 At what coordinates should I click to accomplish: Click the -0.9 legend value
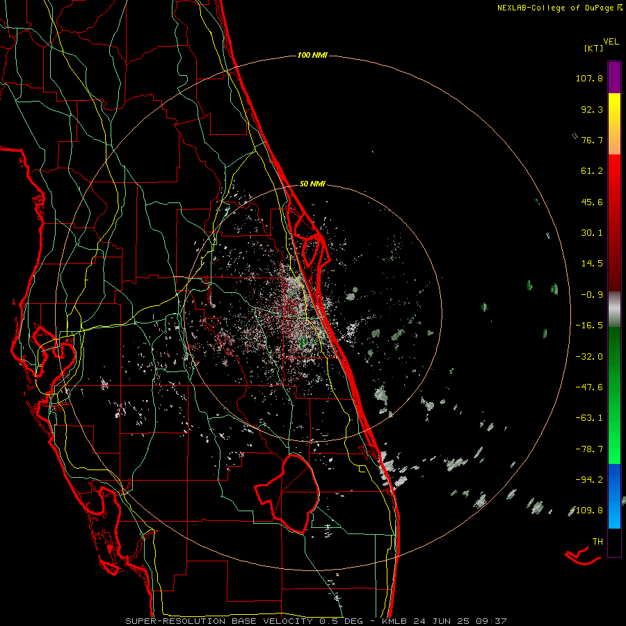(x=592, y=295)
